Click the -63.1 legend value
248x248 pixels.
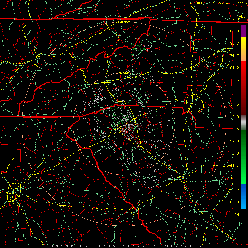pyautogui.click(x=233, y=166)
